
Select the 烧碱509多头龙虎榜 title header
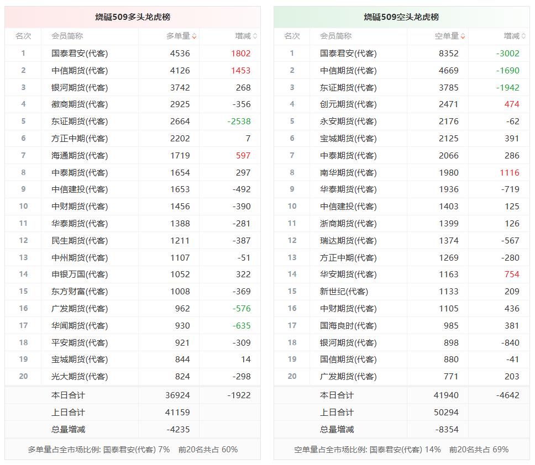point(133,17)
